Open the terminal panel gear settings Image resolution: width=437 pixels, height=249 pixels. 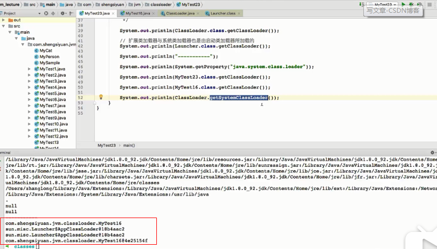(x=433, y=152)
